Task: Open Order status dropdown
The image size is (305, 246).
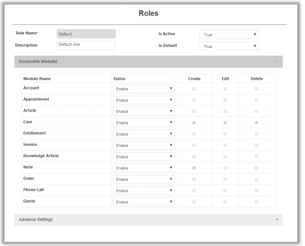Action: click(x=144, y=179)
